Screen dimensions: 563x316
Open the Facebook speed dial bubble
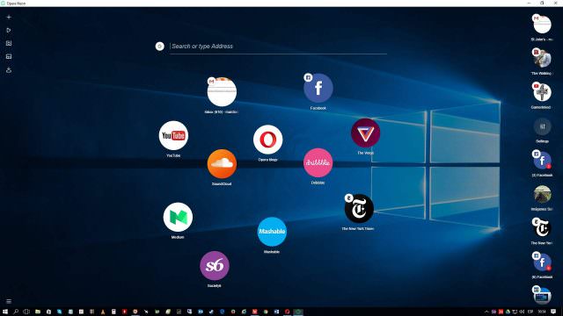[x=318, y=88]
